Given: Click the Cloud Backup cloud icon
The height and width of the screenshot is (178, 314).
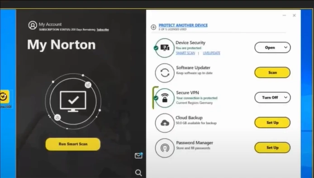Looking at the screenshot, I should point(165,123).
